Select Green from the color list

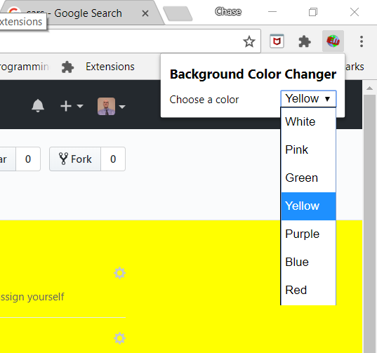308,178
